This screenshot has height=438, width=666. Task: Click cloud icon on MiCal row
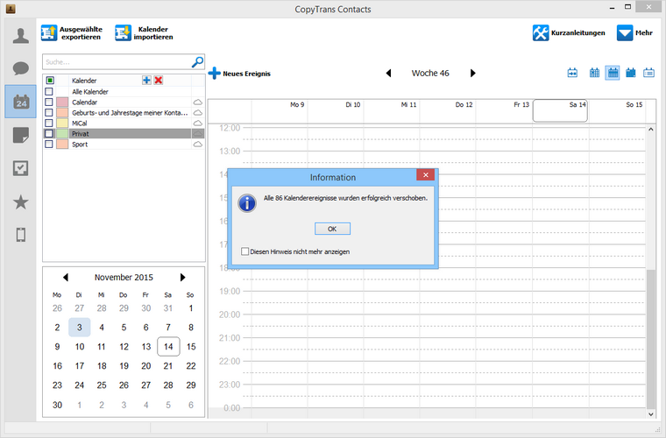197,124
